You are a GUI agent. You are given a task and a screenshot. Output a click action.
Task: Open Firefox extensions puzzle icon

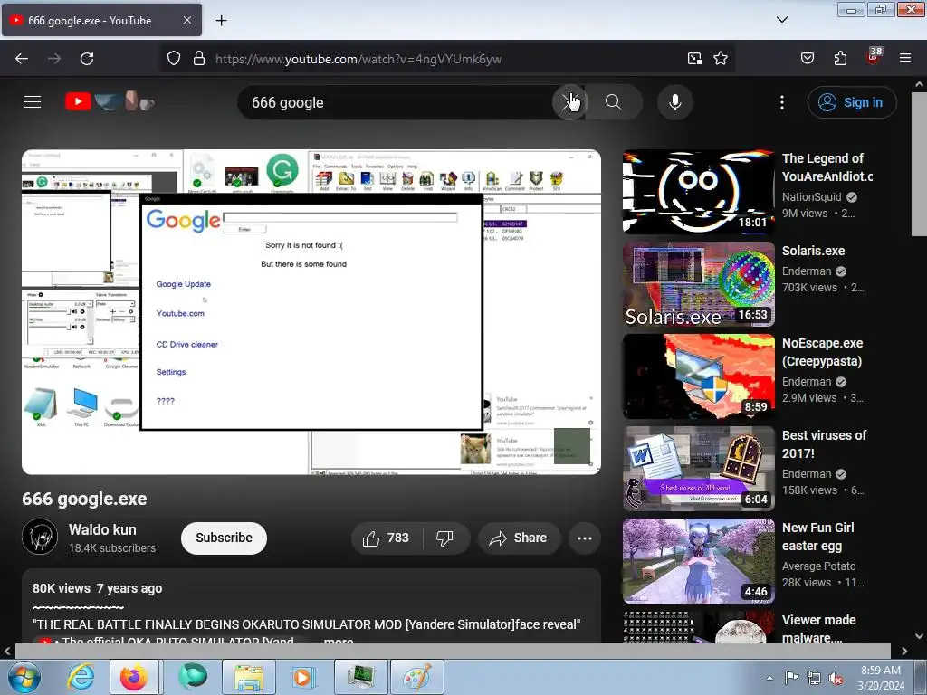pyautogui.click(x=840, y=59)
